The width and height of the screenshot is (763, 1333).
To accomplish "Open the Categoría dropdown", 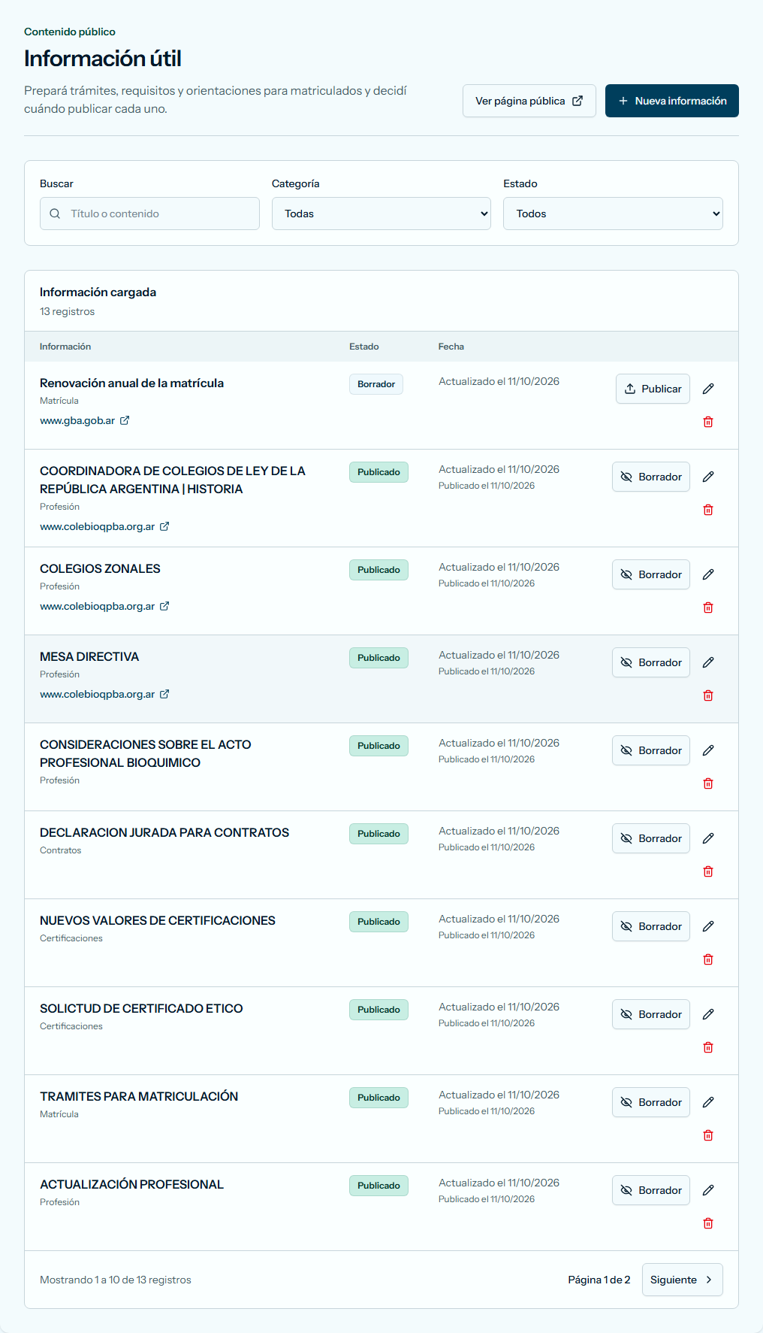I will (381, 214).
